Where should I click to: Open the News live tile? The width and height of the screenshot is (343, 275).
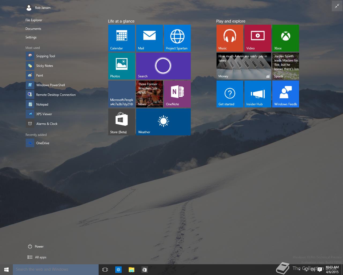150,94
